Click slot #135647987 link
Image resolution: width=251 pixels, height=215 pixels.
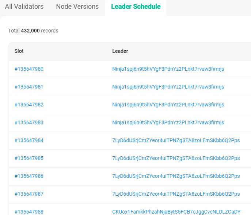click(29, 194)
